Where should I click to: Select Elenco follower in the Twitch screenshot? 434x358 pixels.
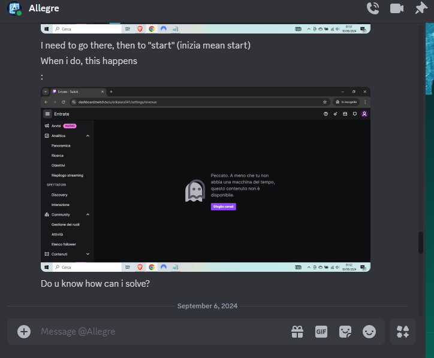[64, 244]
